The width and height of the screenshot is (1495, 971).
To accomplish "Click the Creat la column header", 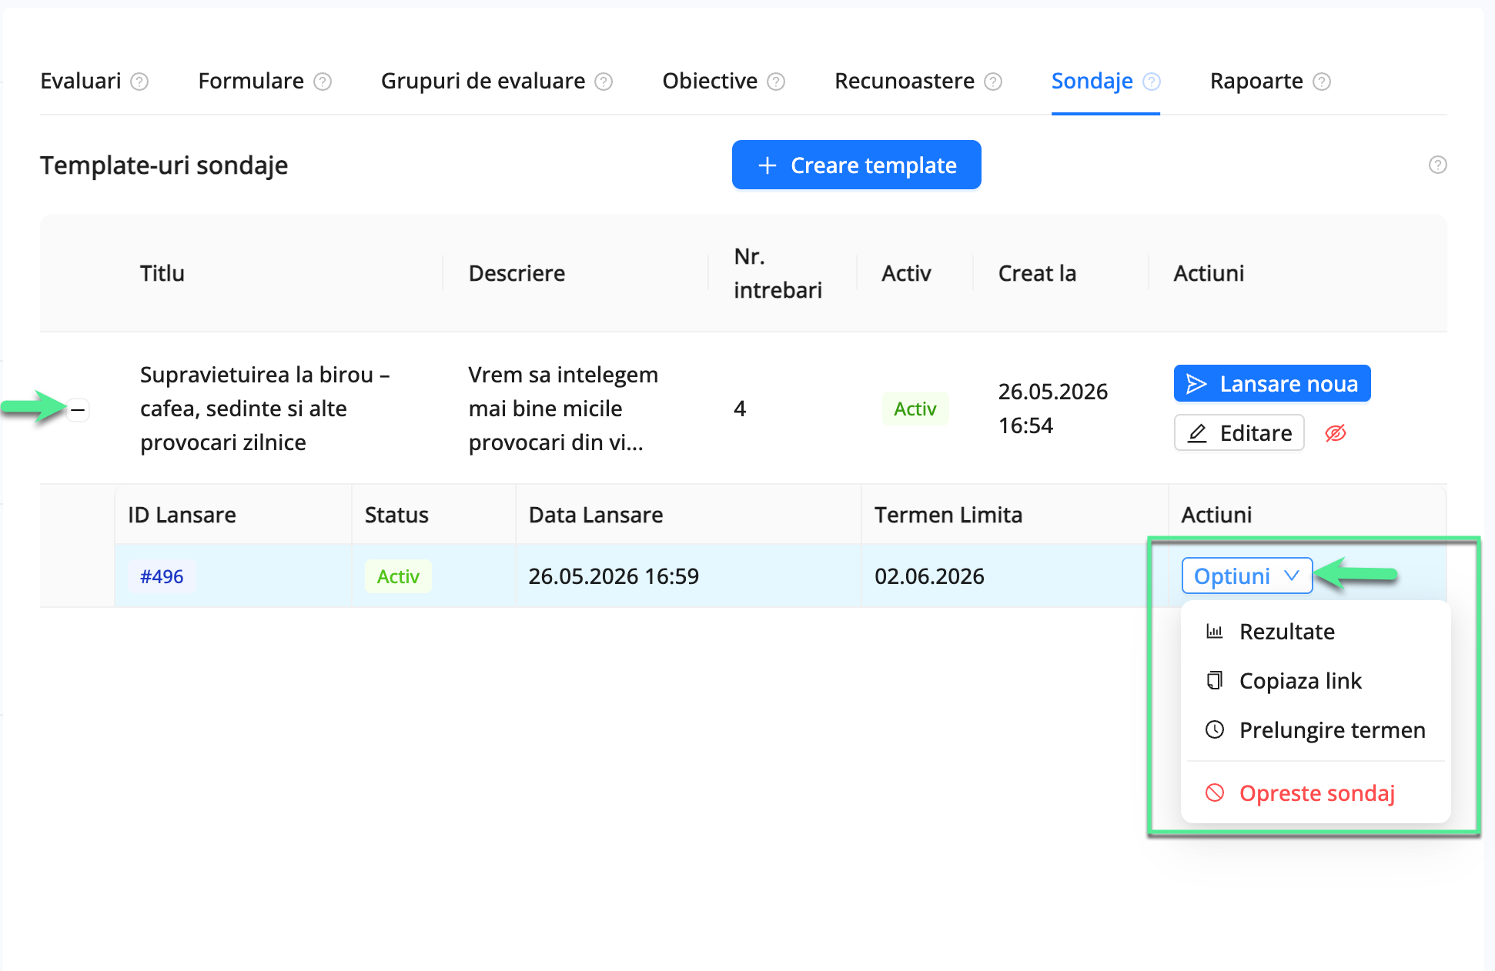I will click(1037, 273).
